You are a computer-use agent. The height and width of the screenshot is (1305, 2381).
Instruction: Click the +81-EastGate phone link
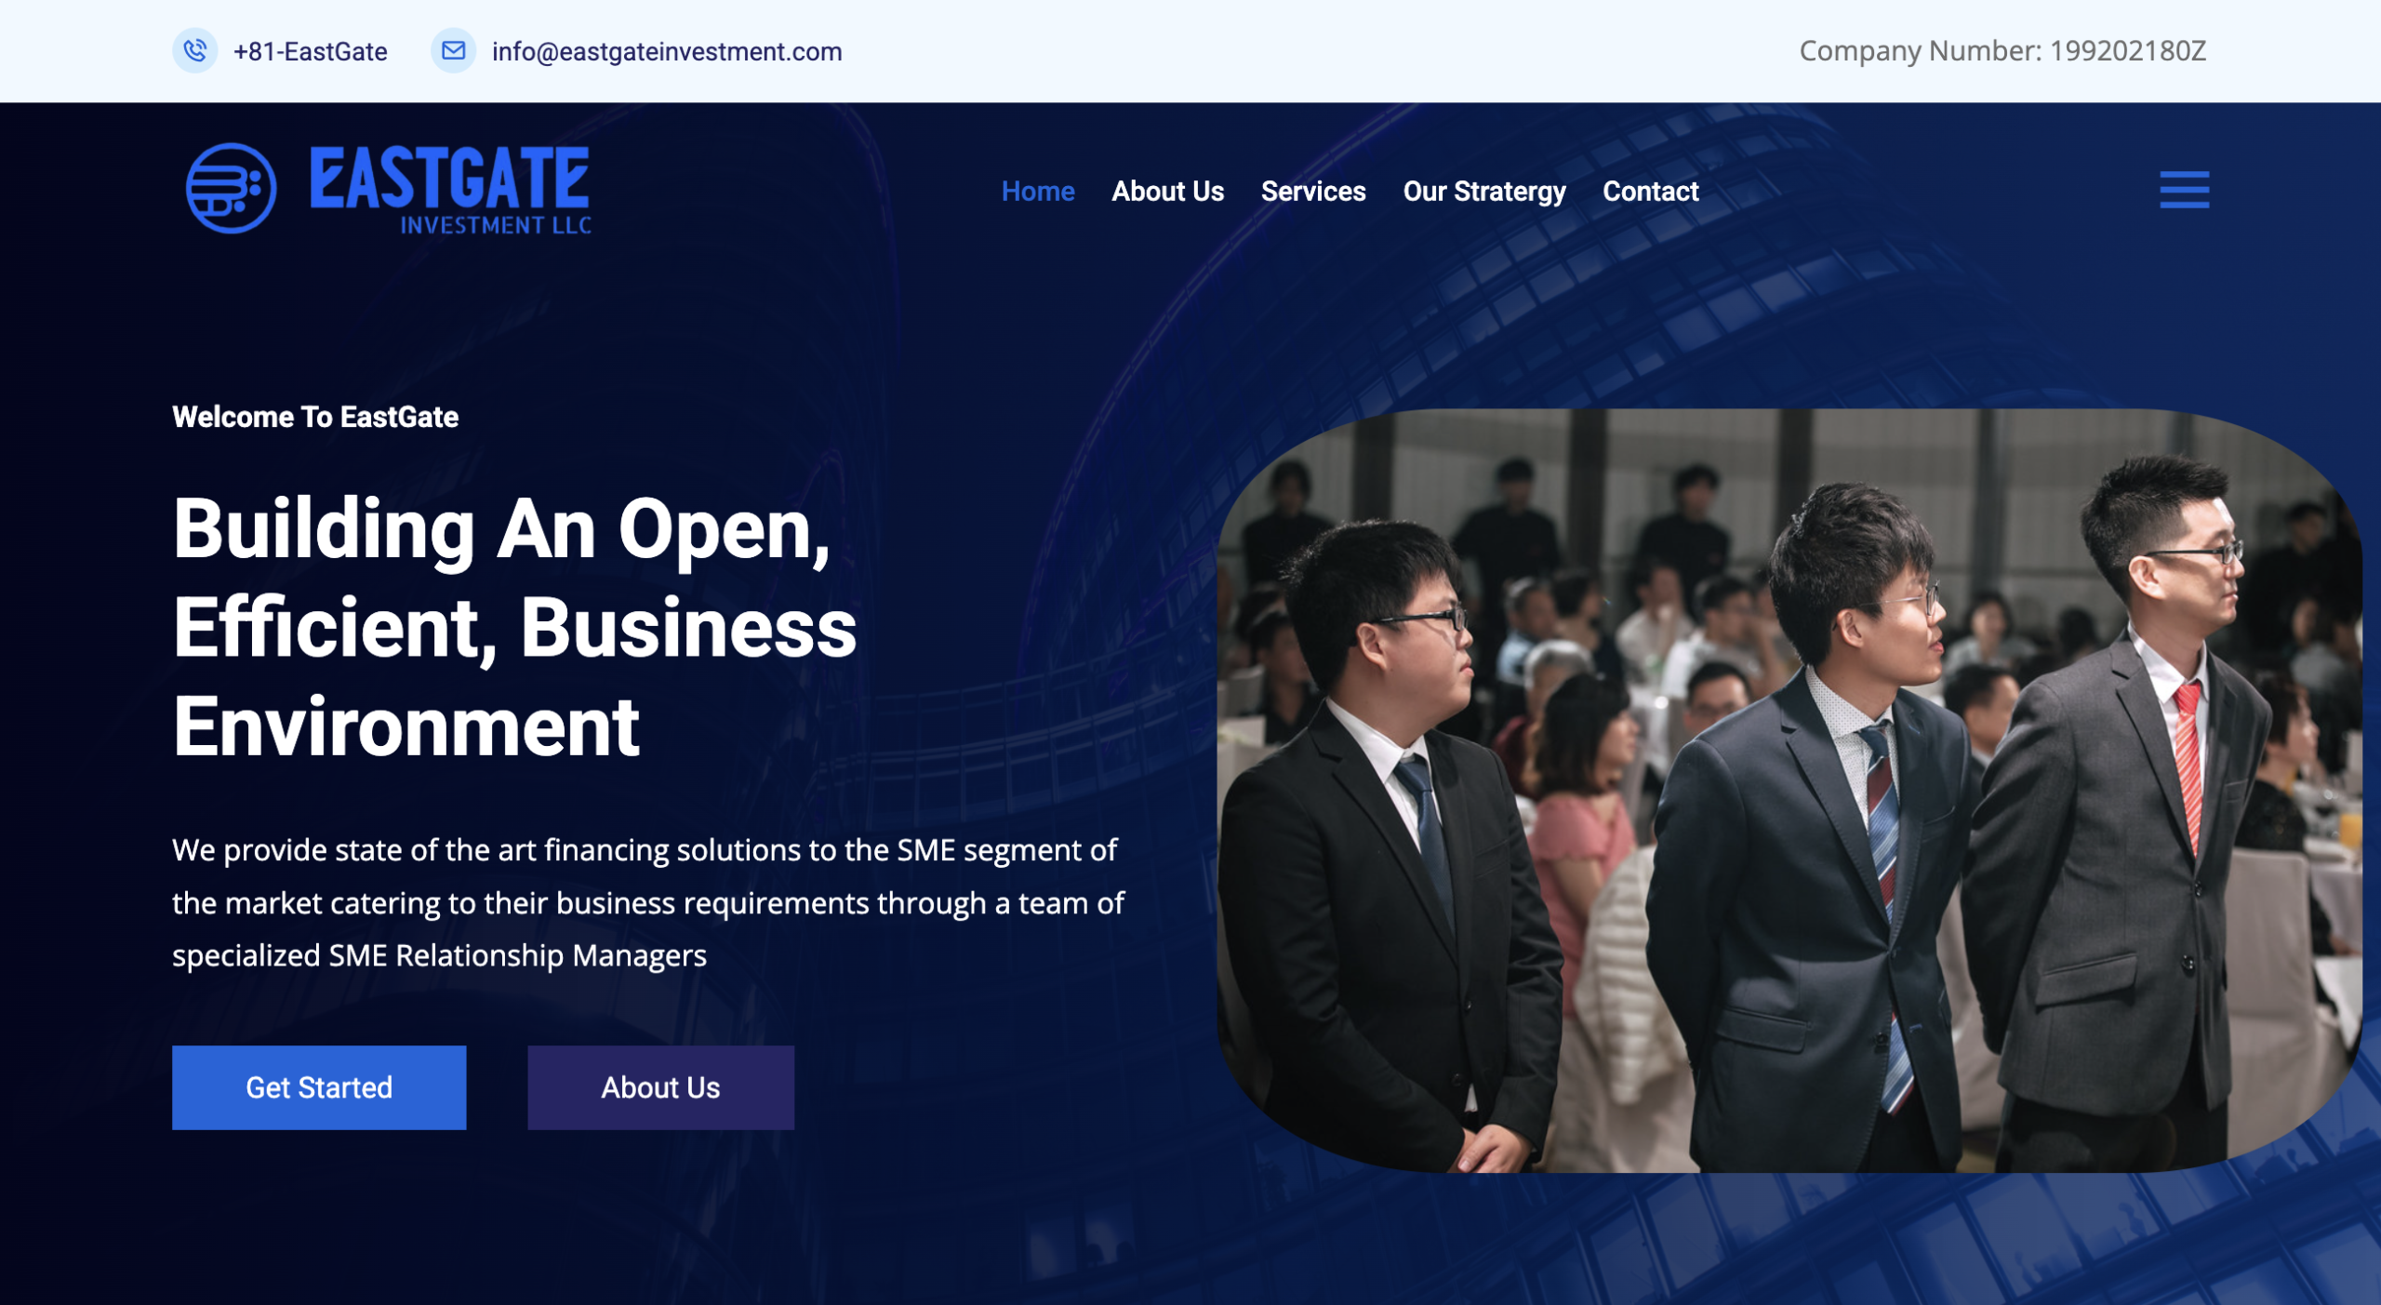click(x=310, y=51)
